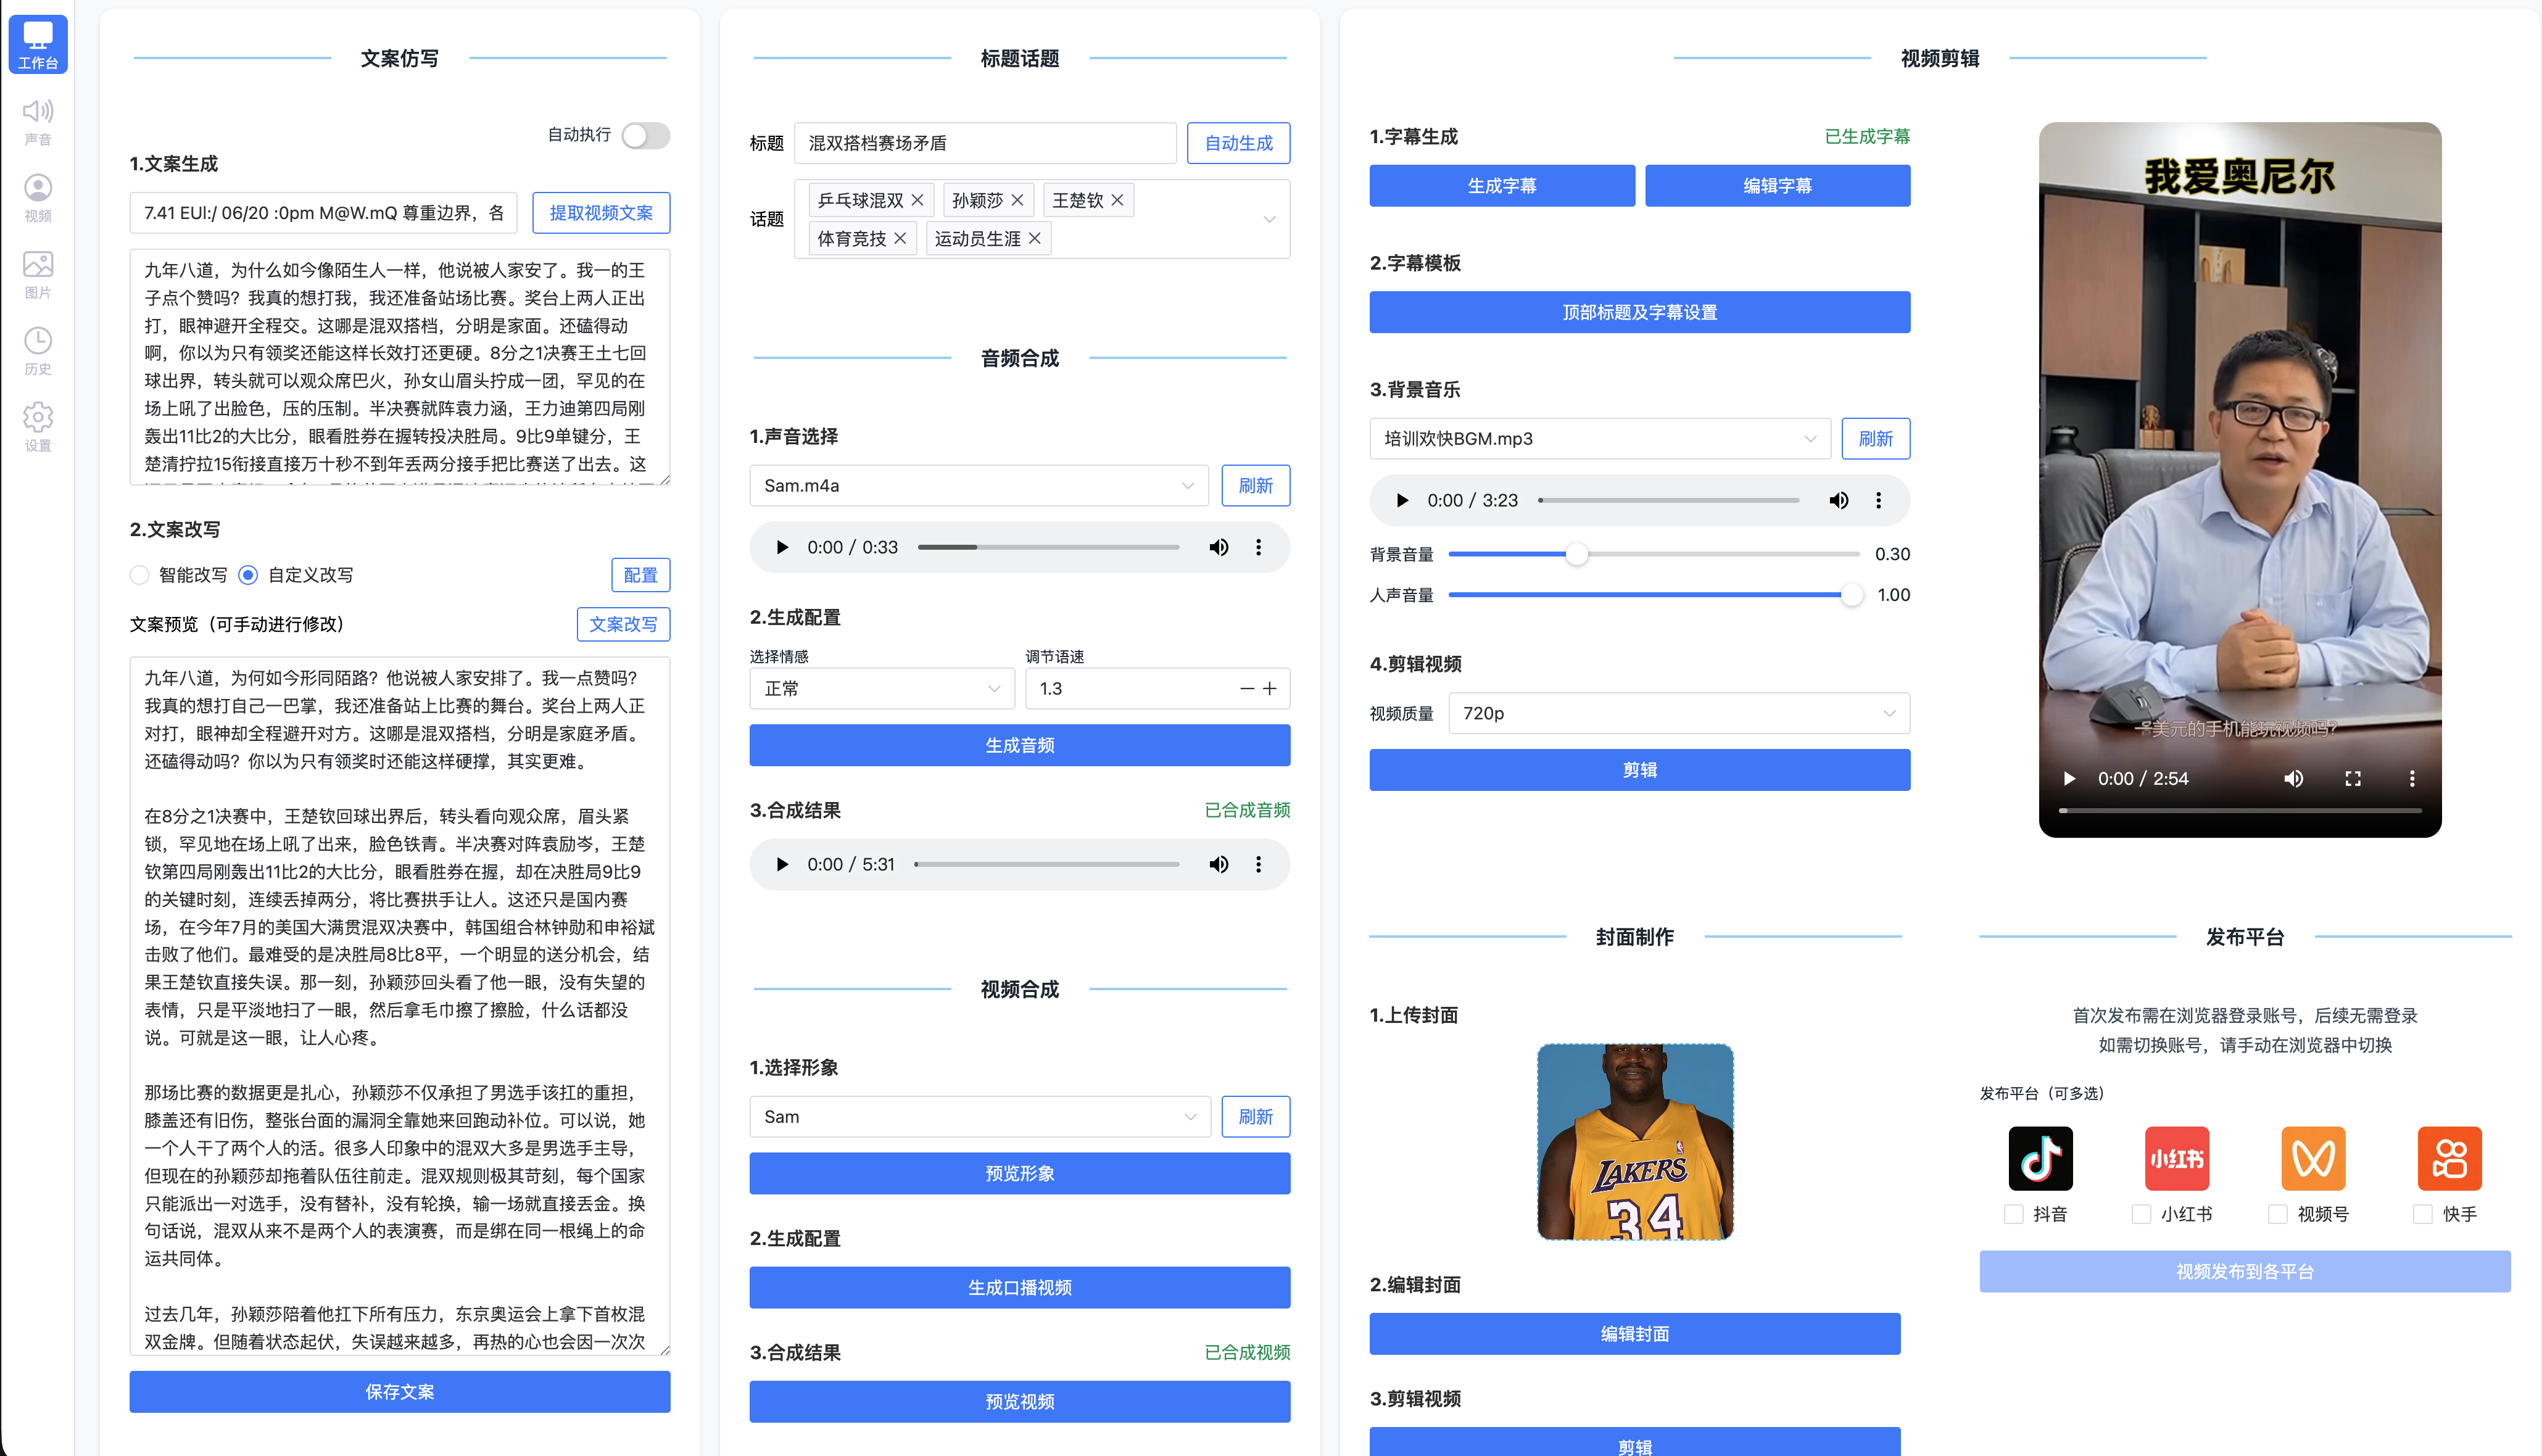Play the Sam.m4a voice sample
The width and height of the screenshot is (2542, 1456).
point(782,547)
